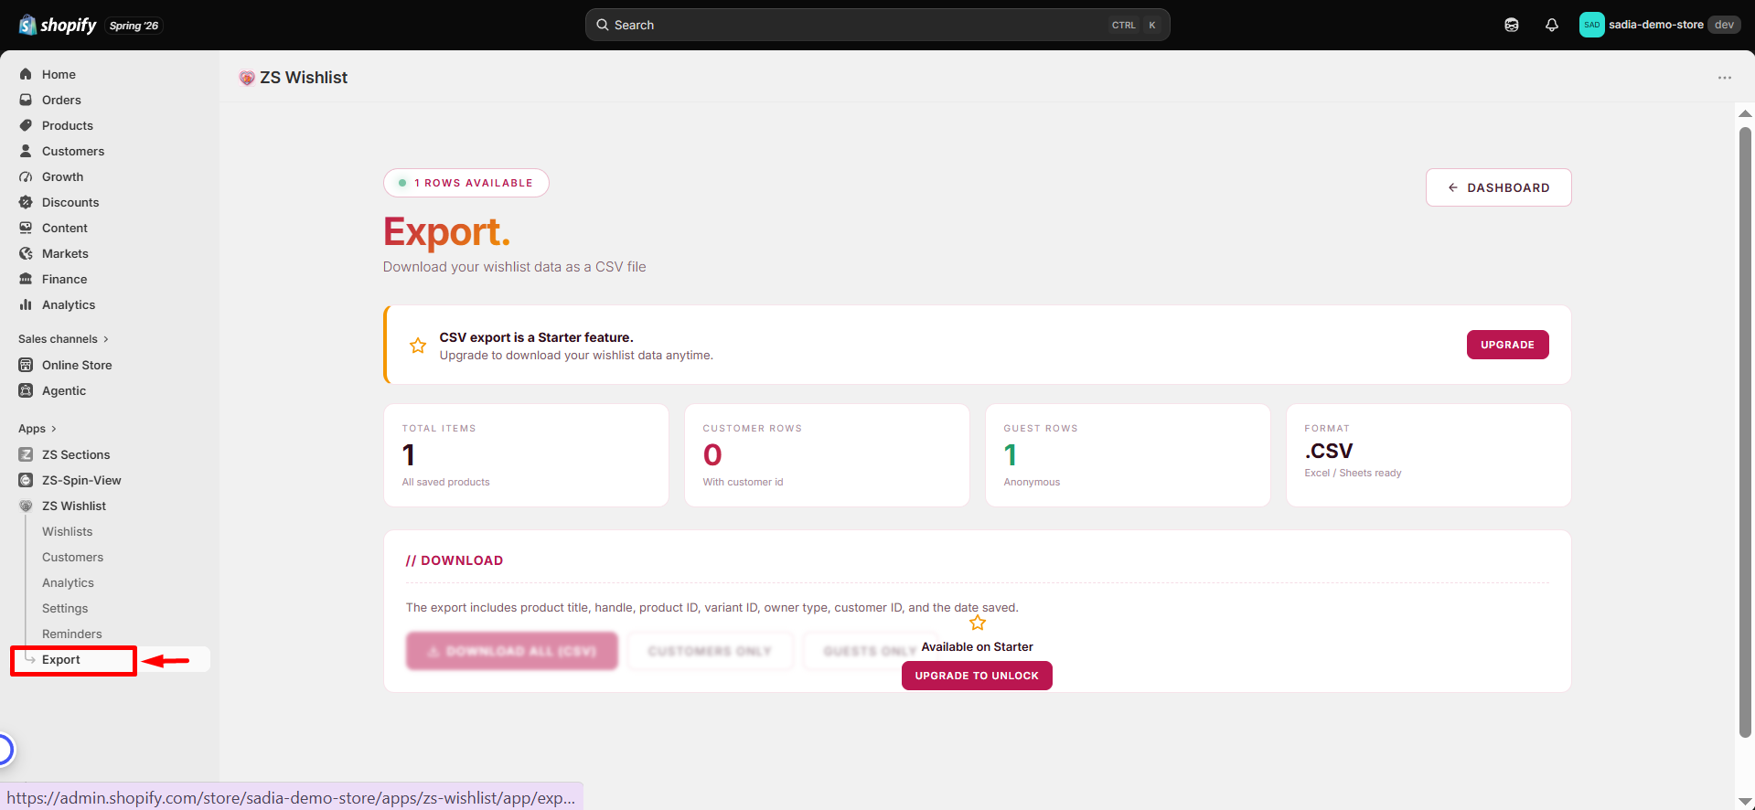Open the Finance page link
Screen dimensions: 1755x810
point(64,279)
